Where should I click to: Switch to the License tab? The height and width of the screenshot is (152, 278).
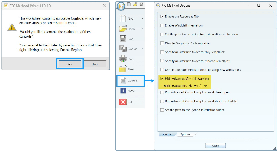[167, 134]
